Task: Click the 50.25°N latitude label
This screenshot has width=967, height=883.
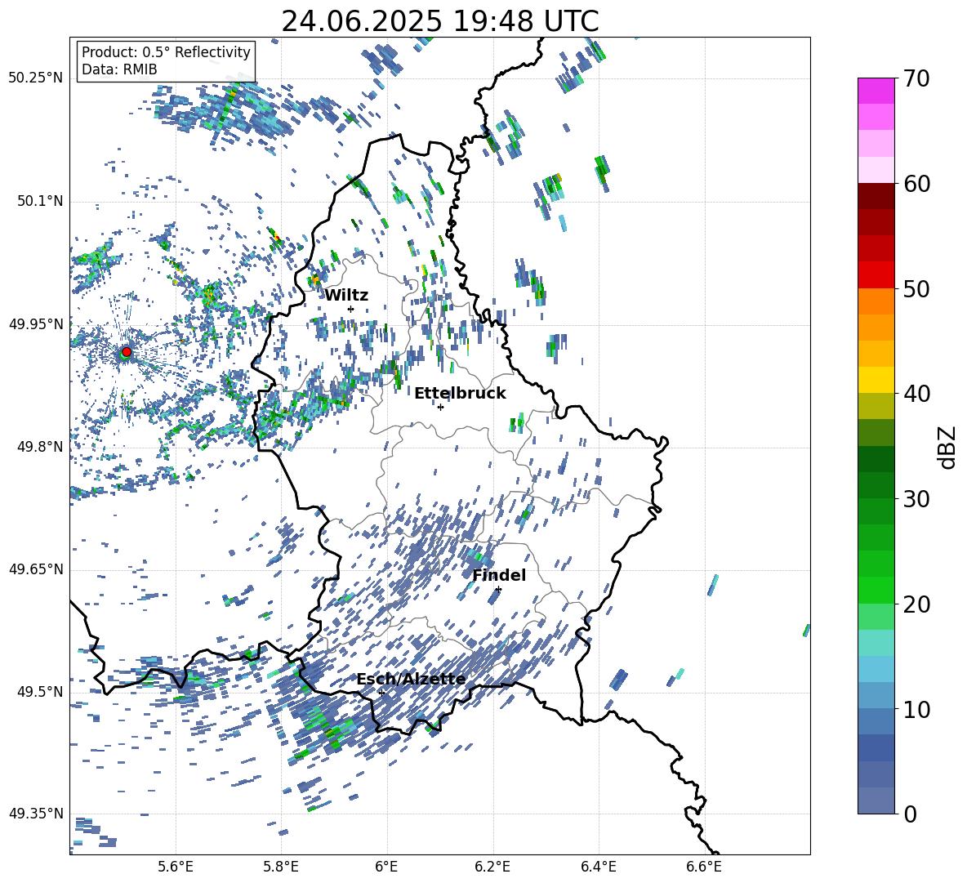Action: [x=36, y=78]
